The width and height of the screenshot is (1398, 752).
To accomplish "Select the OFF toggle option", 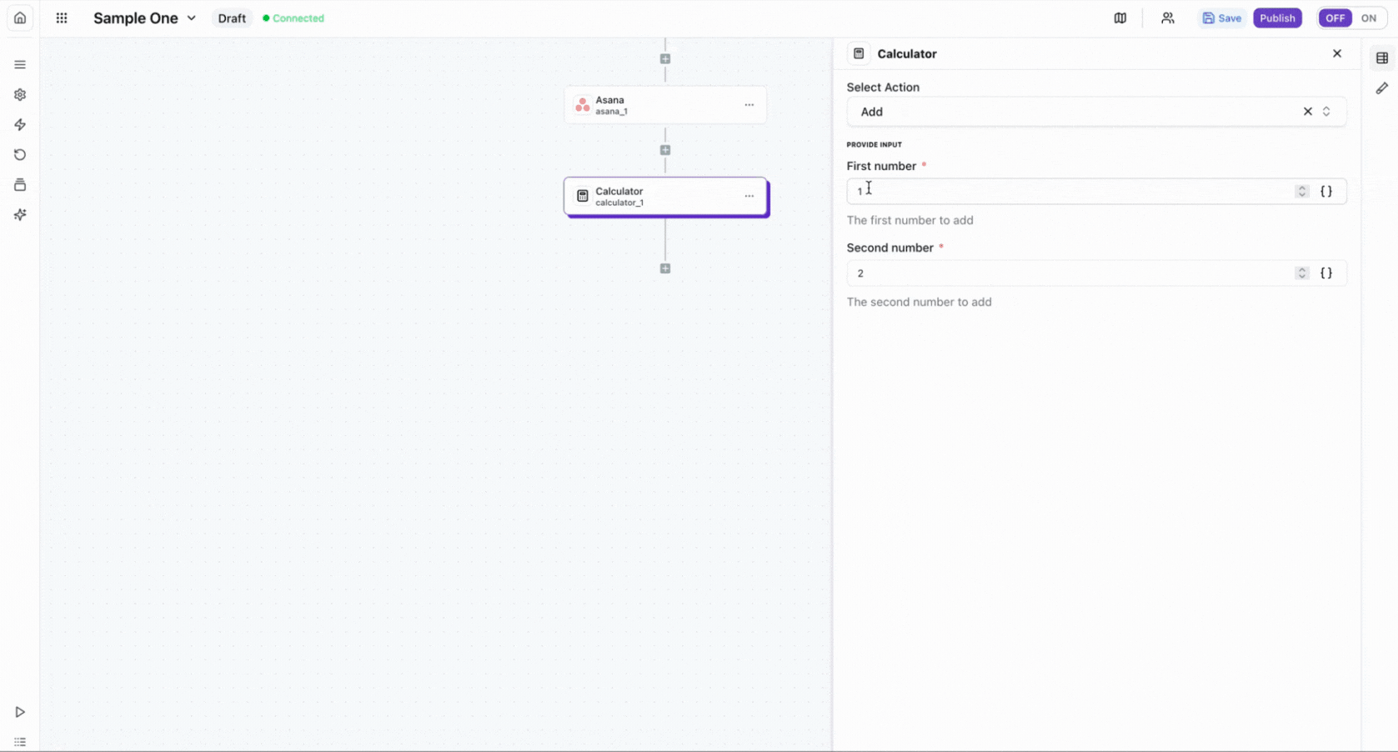I will point(1335,18).
